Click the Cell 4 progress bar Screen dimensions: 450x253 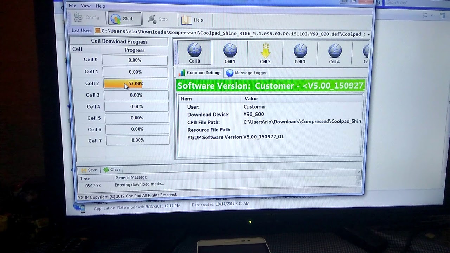click(x=136, y=106)
